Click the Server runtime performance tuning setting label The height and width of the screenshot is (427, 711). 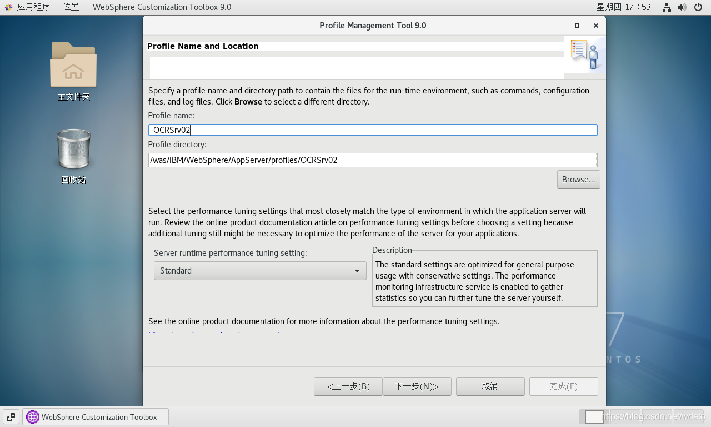pos(230,253)
